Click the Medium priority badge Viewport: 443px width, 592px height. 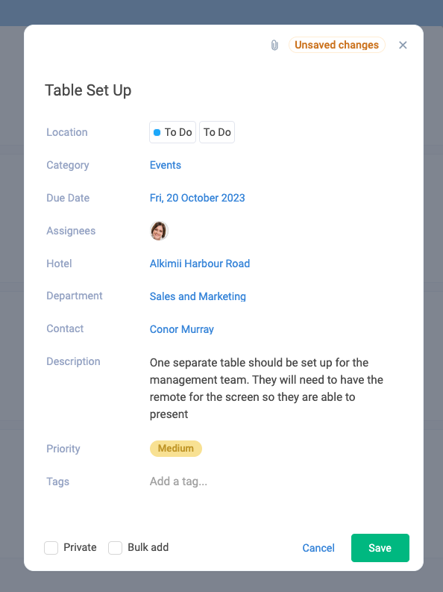coord(176,449)
